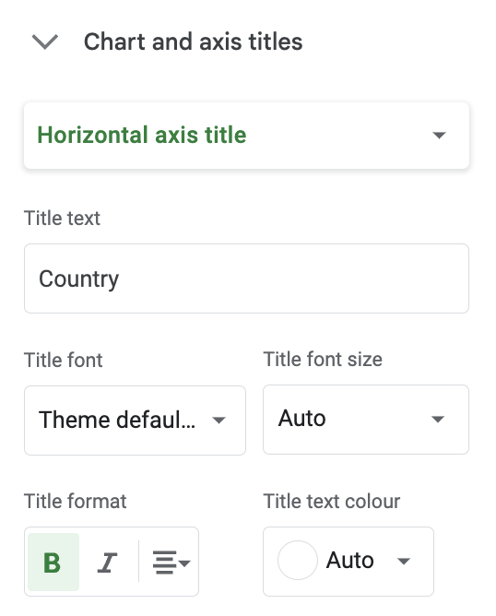Open the Theme default font dropdown
The image size is (496, 616).
tap(135, 420)
